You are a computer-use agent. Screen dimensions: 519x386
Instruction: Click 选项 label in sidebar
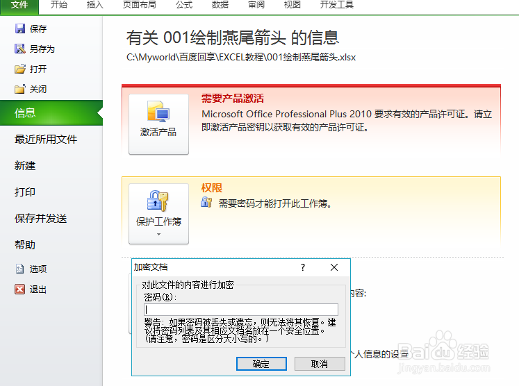point(38,269)
